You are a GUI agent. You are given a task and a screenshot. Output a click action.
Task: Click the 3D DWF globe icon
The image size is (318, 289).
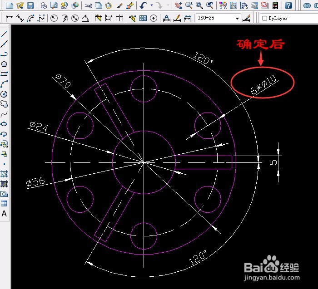pos(75,5)
